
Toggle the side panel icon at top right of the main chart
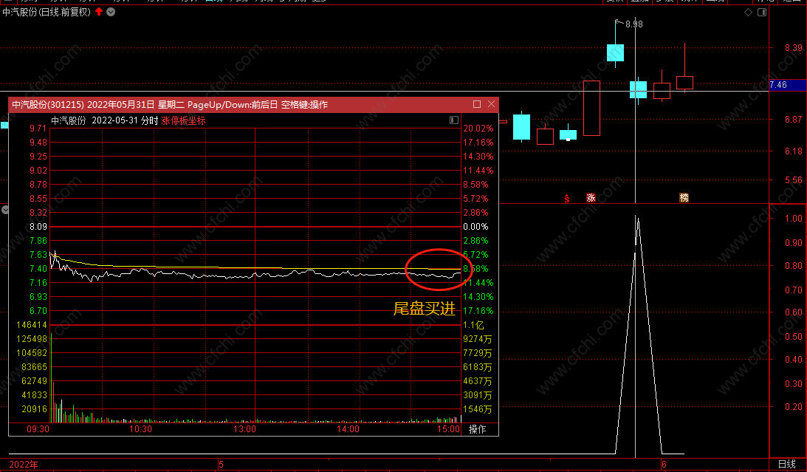[x=762, y=12]
